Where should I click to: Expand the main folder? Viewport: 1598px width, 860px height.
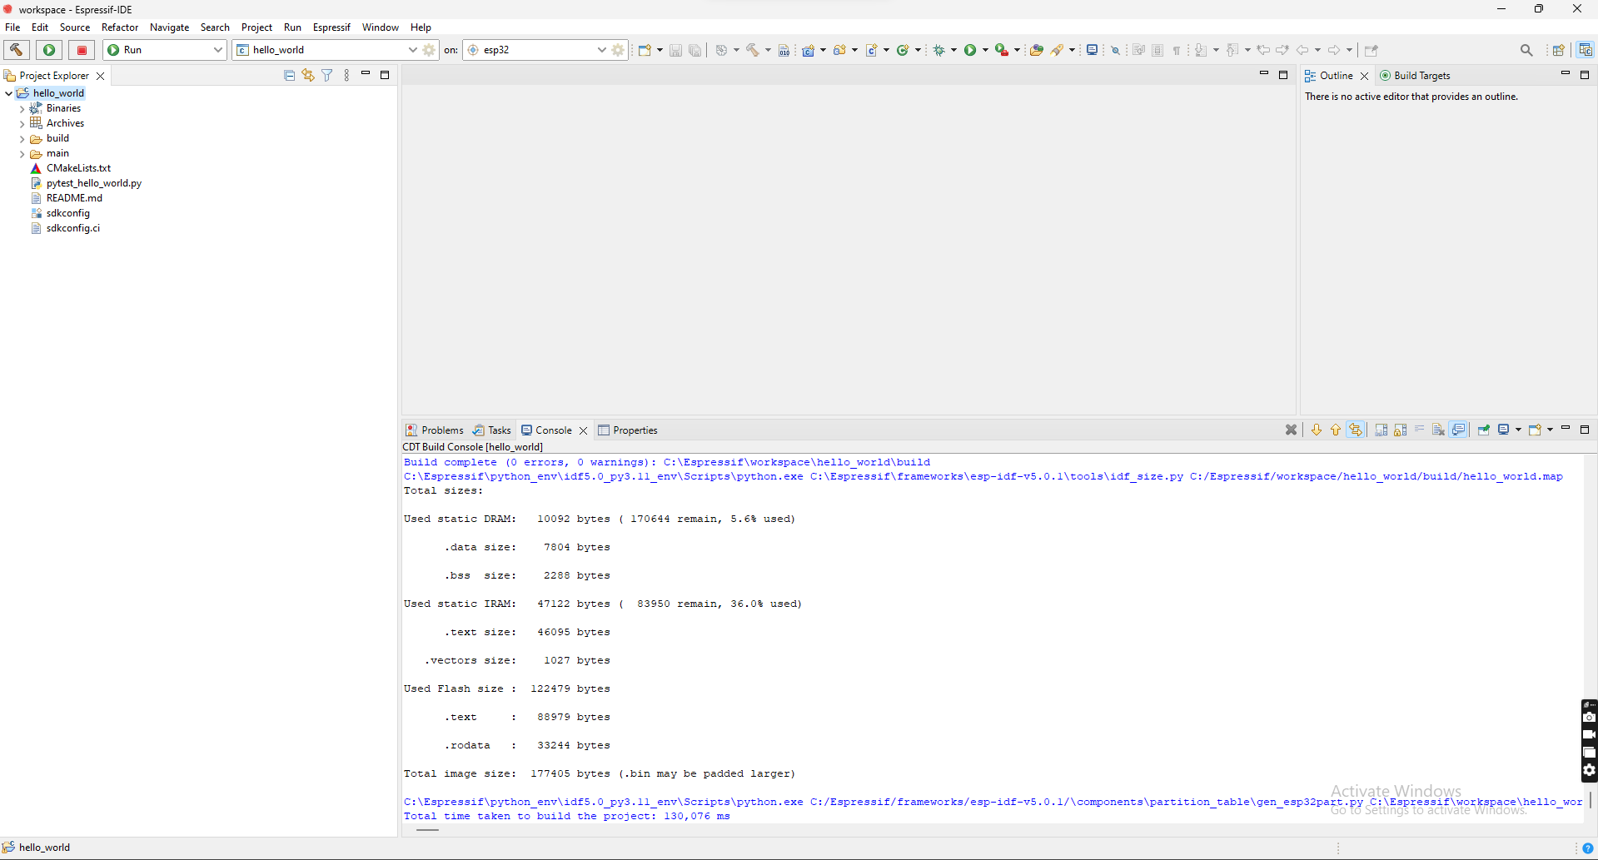(22, 153)
